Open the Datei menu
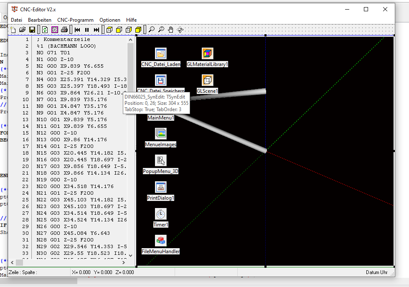Image resolution: width=409 pixels, height=287 pixels. [x=16, y=20]
